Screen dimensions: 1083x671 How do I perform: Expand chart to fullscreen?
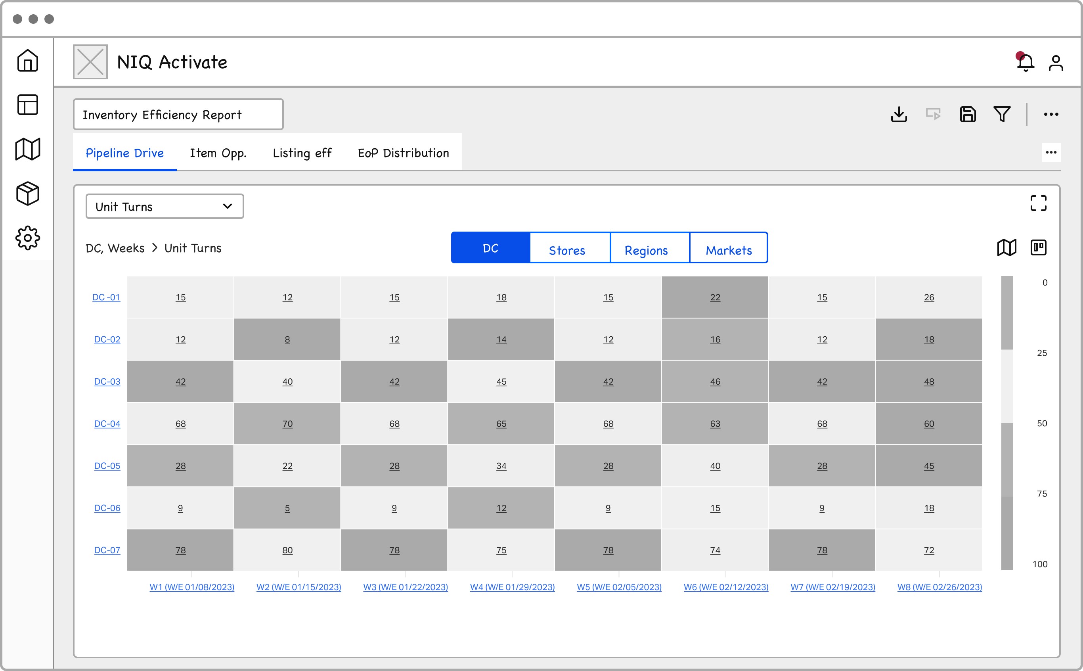click(x=1038, y=203)
